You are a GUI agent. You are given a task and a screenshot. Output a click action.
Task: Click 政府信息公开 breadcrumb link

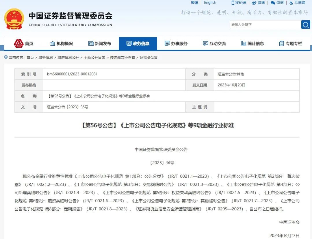[x=68, y=58]
